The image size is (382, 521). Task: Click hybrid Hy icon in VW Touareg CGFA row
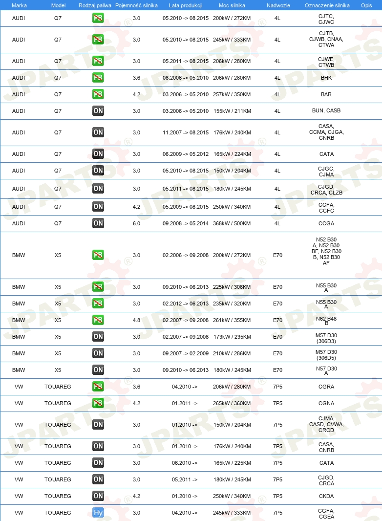click(98, 513)
